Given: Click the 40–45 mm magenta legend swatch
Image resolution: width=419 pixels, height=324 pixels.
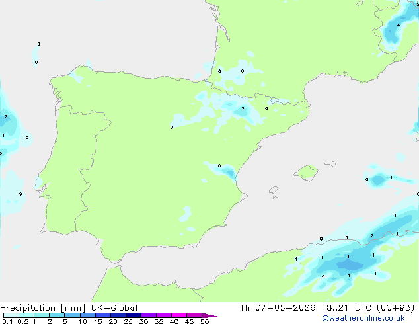Looking at the screenshot, I should [179, 315].
